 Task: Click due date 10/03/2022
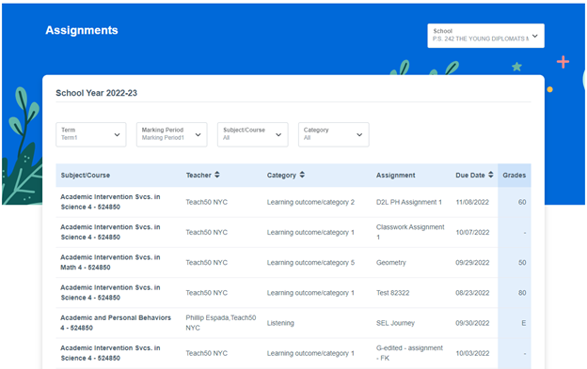[472, 353]
